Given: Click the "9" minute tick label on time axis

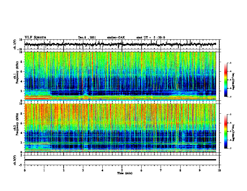Looking at the screenshot, I should [200, 170].
